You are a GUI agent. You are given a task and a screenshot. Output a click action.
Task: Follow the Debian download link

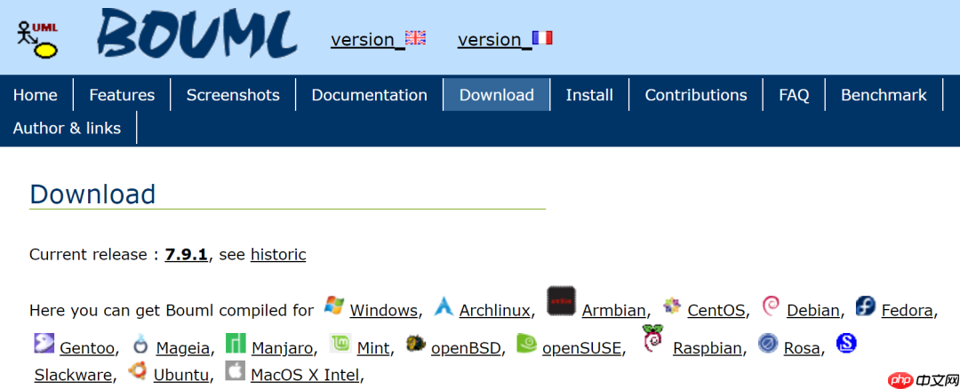[x=813, y=310]
